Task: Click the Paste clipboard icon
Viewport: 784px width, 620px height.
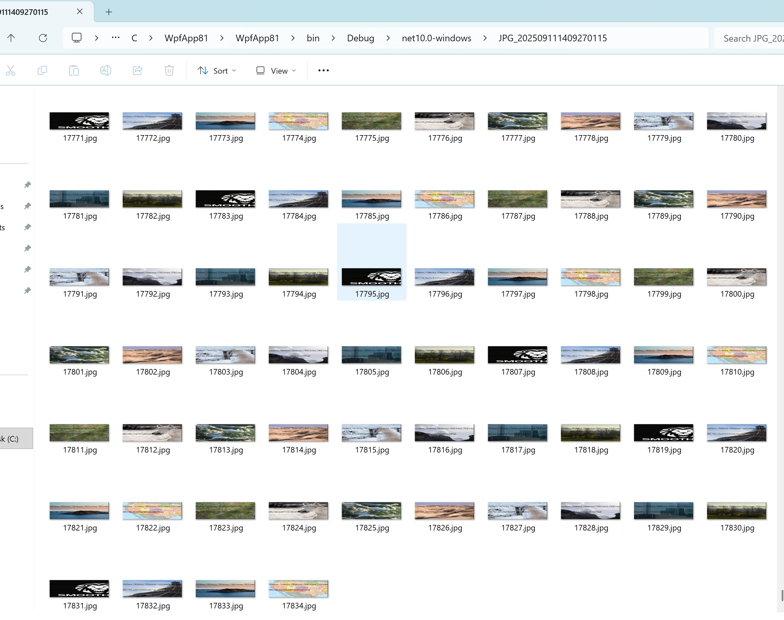Action: pyautogui.click(x=74, y=70)
